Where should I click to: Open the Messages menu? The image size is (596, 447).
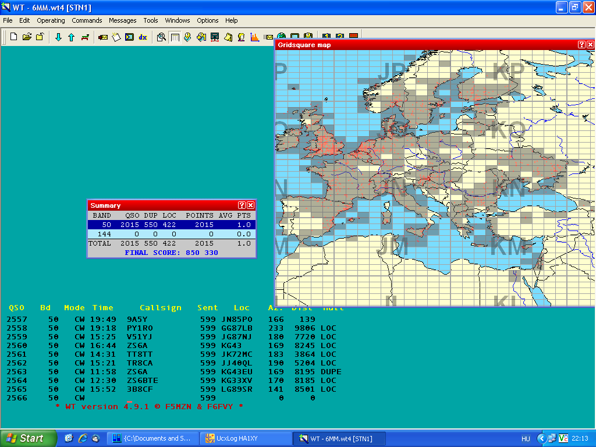pyautogui.click(x=122, y=20)
